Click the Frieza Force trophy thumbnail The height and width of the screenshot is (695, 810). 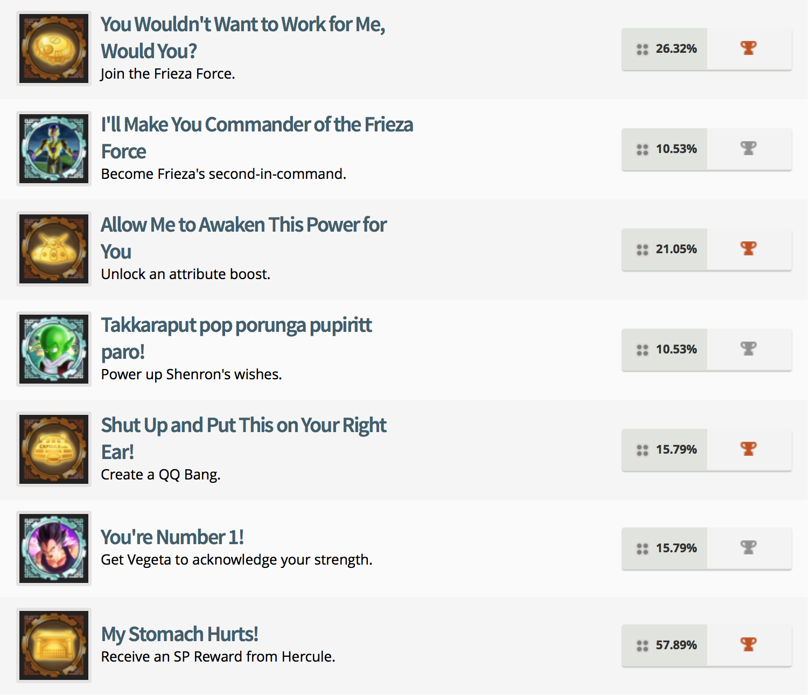pyautogui.click(x=54, y=49)
